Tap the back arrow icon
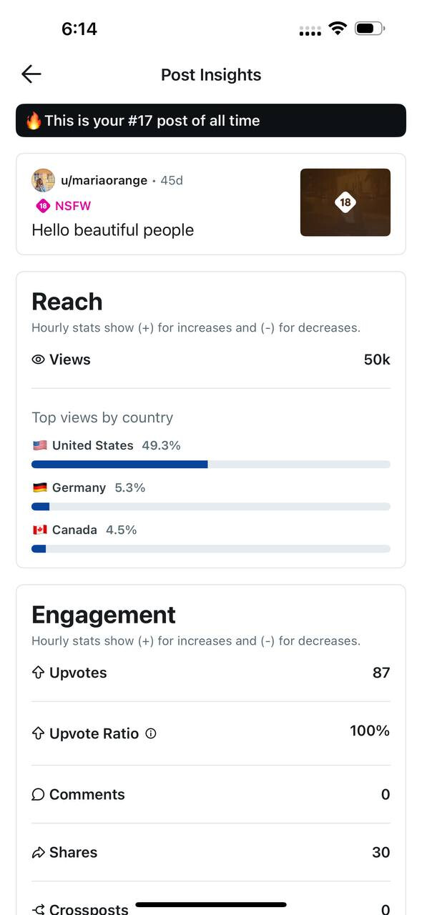This screenshot has width=422, height=915. (31, 74)
